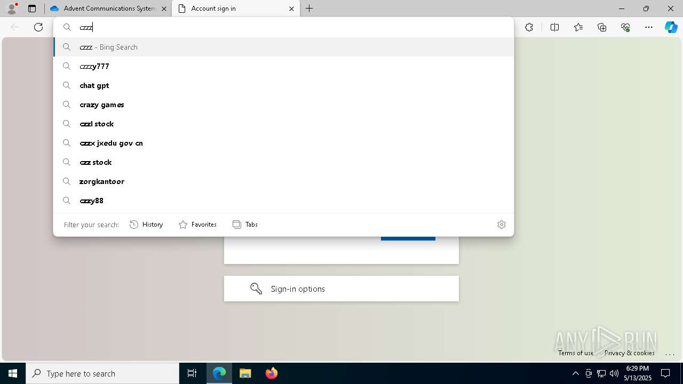Open the volume speaker icon
This screenshot has width=683, height=384.
(614, 373)
